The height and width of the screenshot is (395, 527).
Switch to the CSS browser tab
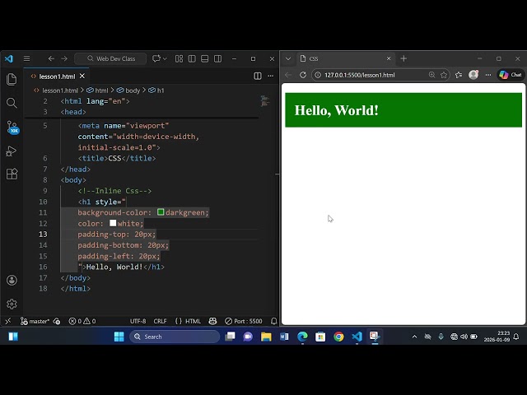(x=338, y=58)
